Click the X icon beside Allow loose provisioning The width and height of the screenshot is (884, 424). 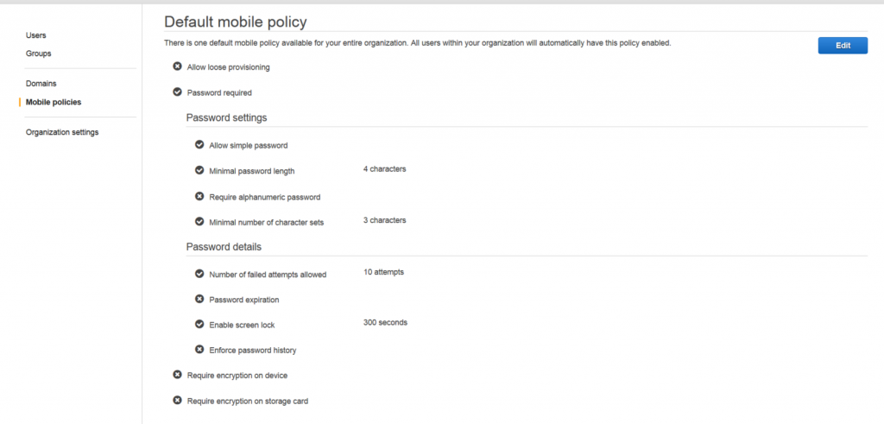click(x=177, y=66)
